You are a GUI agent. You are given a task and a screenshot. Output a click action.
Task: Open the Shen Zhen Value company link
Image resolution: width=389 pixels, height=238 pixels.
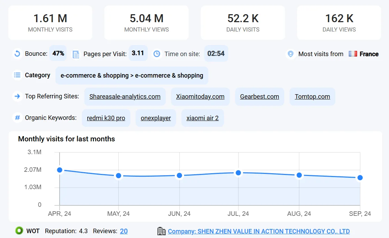point(259,231)
